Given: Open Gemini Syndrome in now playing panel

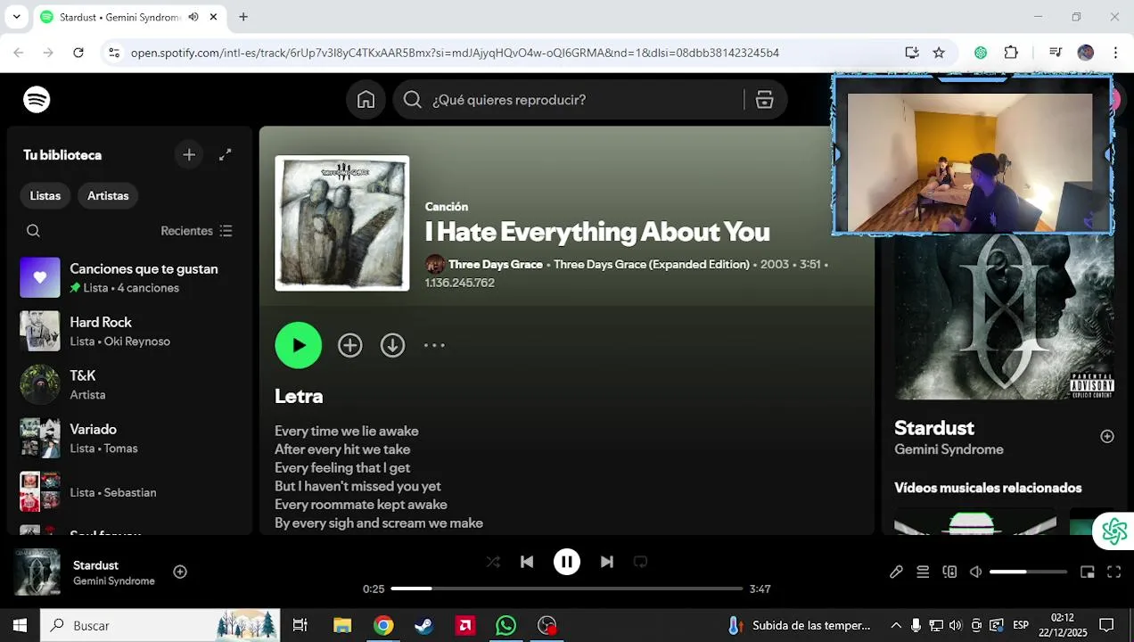Looking at the screenshot, I should (949, 449).
